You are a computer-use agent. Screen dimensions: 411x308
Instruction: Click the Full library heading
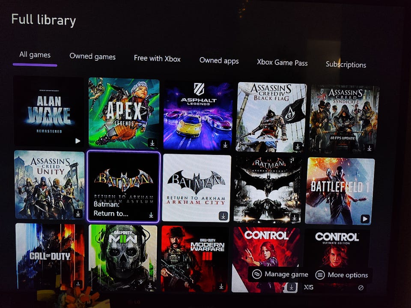(44, 20)
